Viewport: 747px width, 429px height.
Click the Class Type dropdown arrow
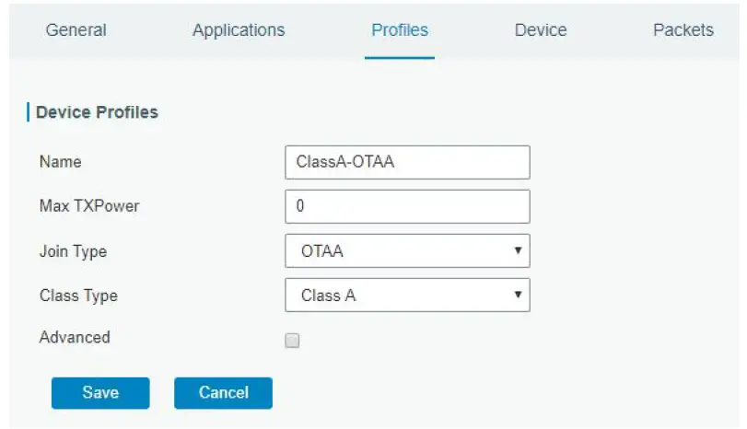518,296
